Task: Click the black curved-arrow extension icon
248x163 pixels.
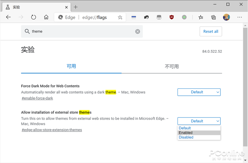Action: (x=146, y=17)
